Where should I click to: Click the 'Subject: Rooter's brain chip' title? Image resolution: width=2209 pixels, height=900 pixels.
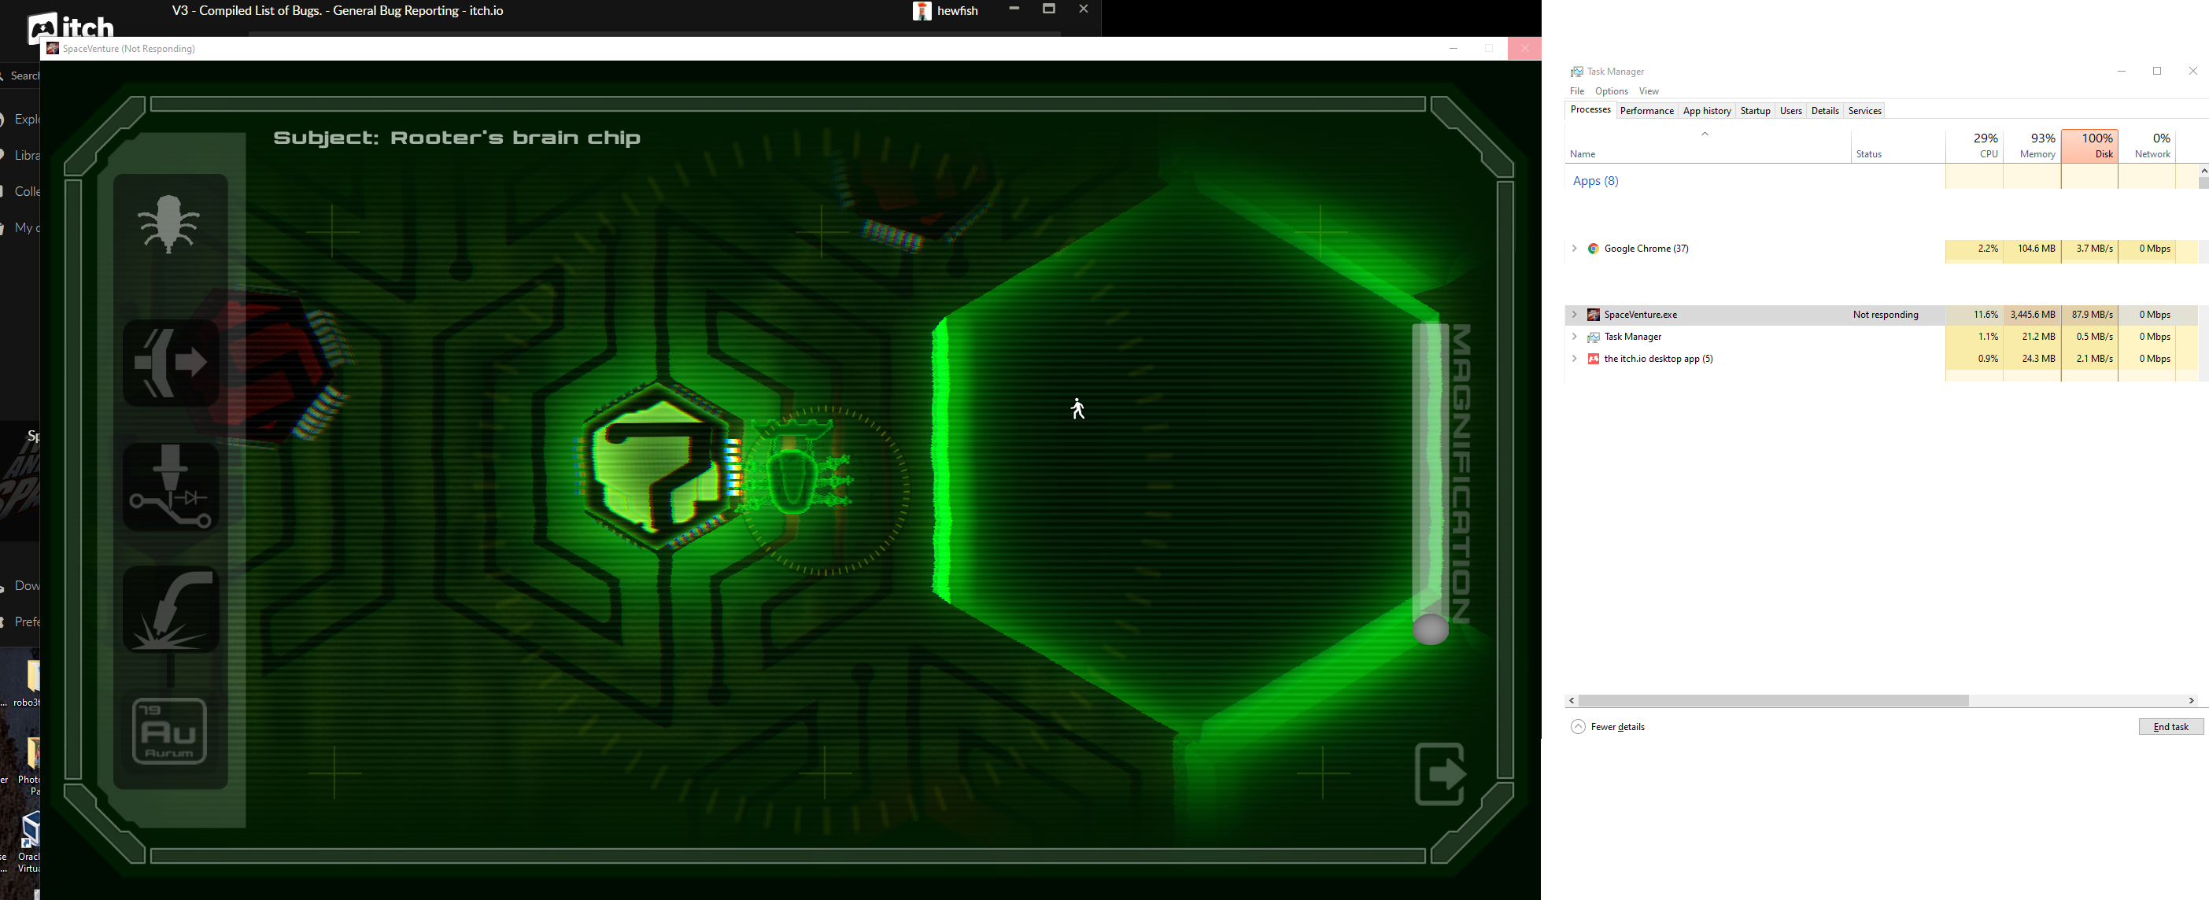(x=456, y=138)
